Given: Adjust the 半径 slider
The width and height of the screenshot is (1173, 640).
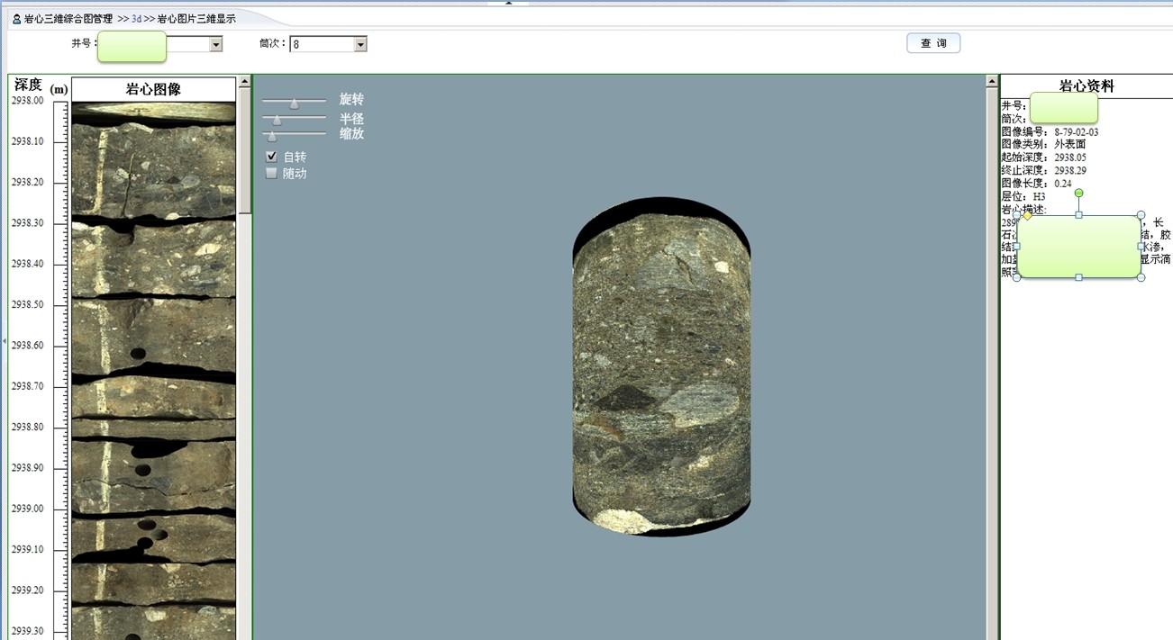Looking at the screenshot, I should tap(277, 119).
